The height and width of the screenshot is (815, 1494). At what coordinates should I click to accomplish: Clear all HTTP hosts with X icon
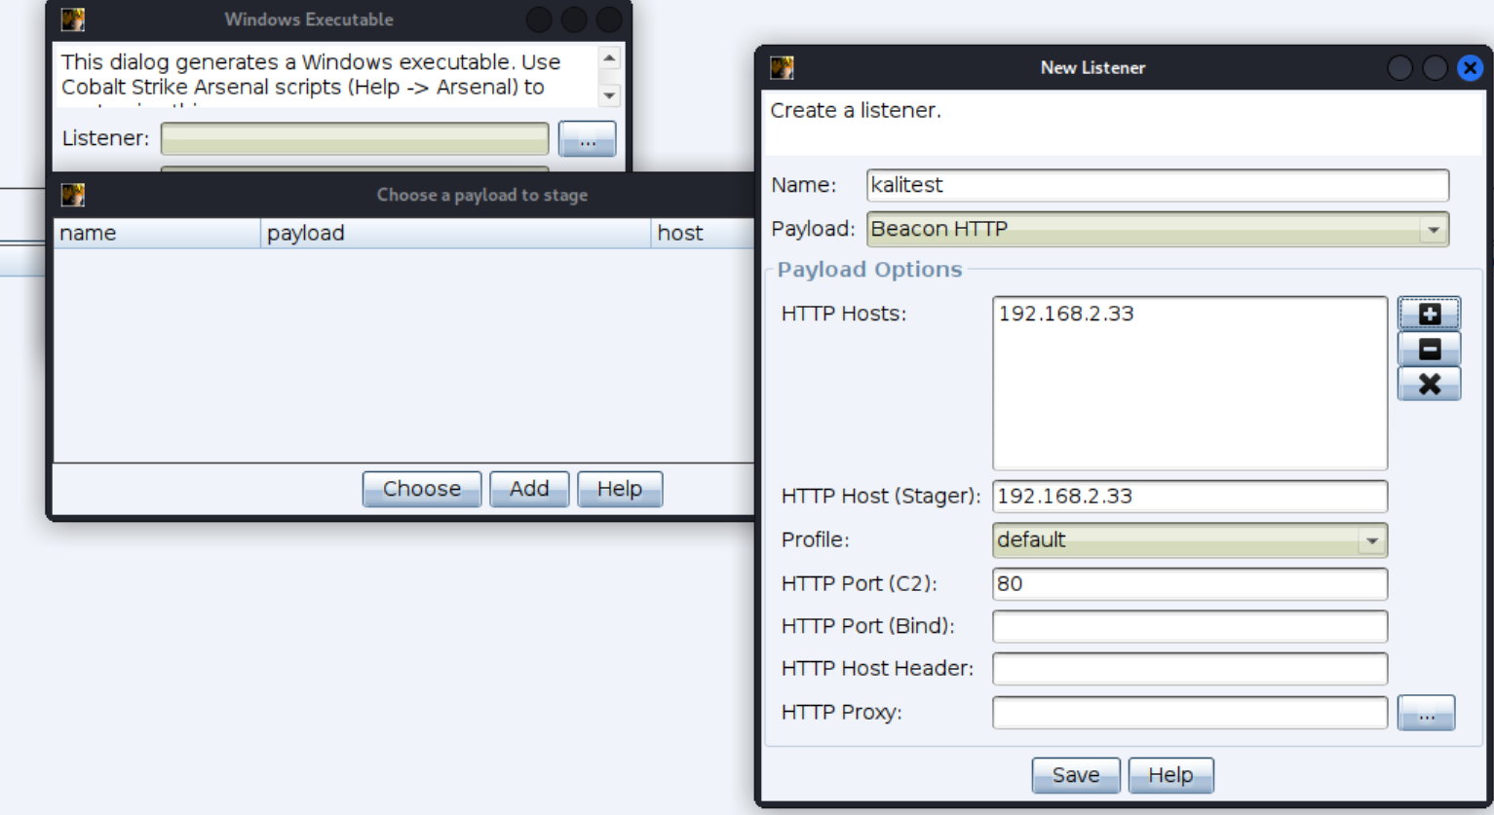point(1429,384)
